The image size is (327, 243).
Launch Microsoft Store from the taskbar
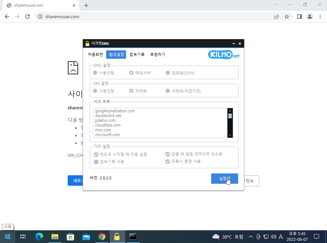coord(70,237)
